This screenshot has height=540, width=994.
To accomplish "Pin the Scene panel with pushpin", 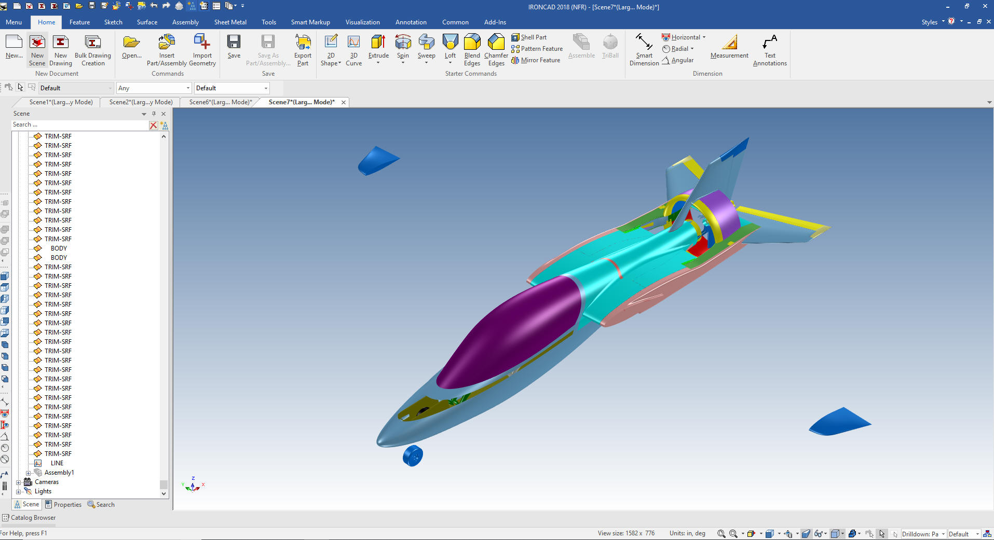I will point(154,114).
